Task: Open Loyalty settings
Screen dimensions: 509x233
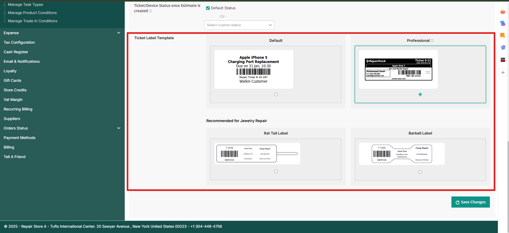Action: pyautogui.click(x=10, y=71)
